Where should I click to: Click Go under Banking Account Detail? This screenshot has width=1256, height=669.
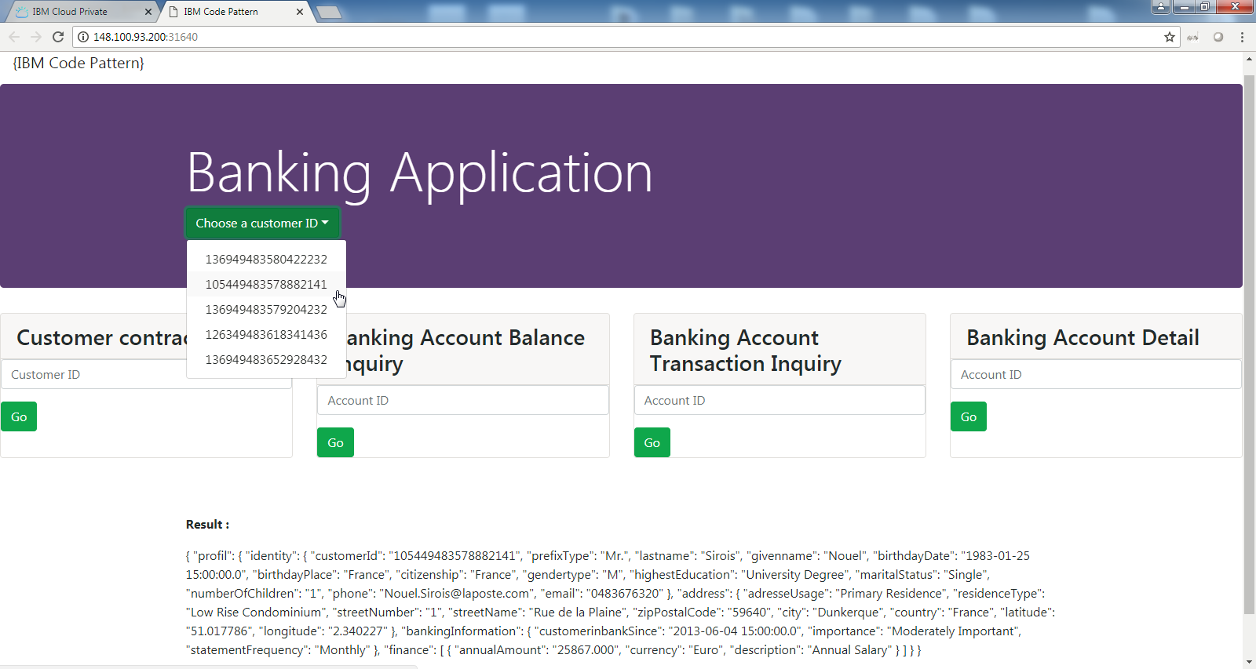(x=969, y=416)
